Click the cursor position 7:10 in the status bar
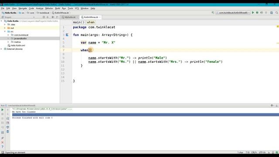Viewport: 279px width, 157px height. [247, 152]
